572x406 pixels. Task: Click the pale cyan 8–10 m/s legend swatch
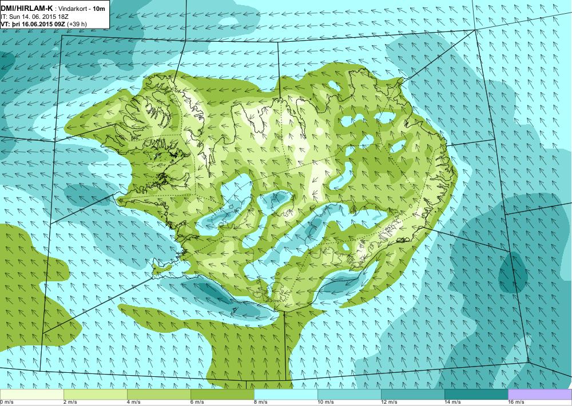[285, 395]
